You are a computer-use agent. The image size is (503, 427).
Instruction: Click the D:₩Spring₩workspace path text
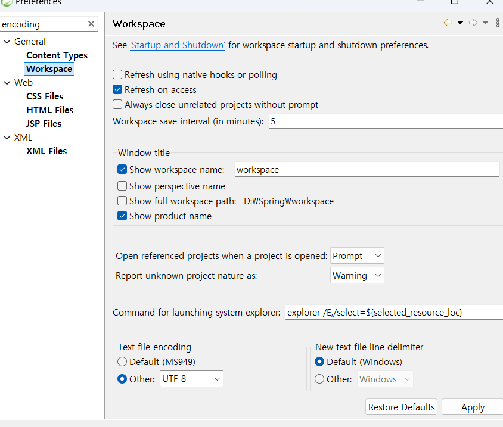coord(288,201)
